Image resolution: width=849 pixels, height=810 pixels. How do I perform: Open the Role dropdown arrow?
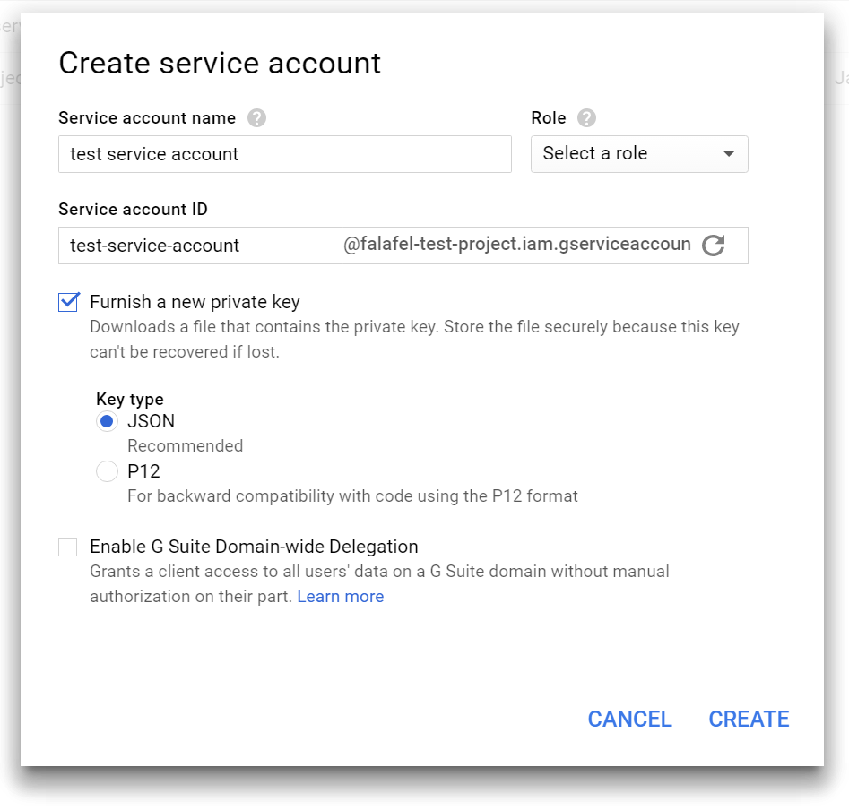(731, 154)
